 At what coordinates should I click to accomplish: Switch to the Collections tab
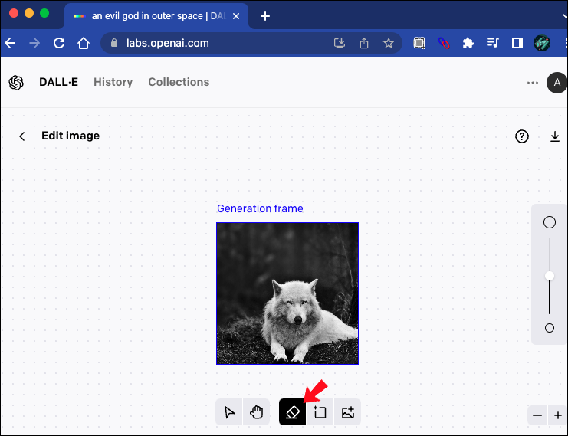click(179, 82)
